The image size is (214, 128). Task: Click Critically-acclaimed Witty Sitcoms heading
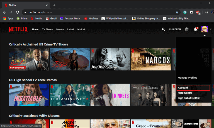[x=34, y=116]
